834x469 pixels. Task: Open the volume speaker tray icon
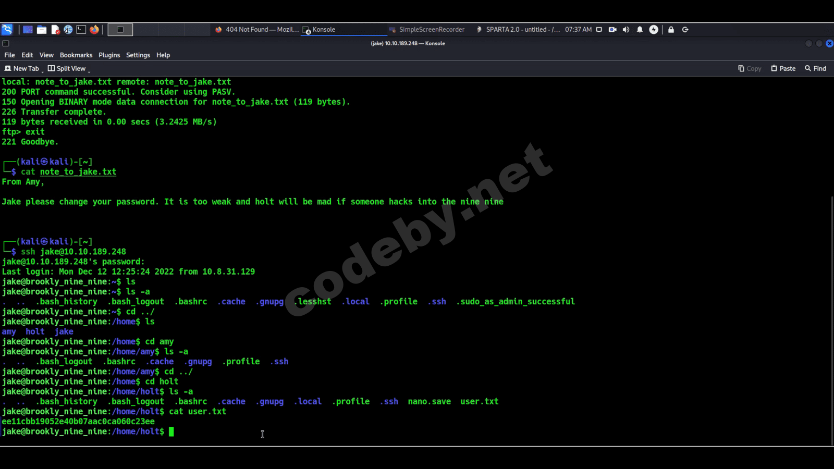tap(626, 30)
